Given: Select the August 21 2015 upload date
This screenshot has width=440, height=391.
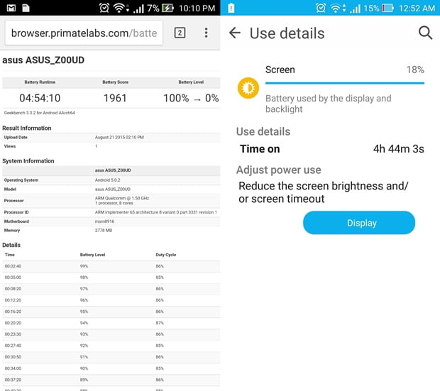Looking at the screenshot, I should point(119,137).
